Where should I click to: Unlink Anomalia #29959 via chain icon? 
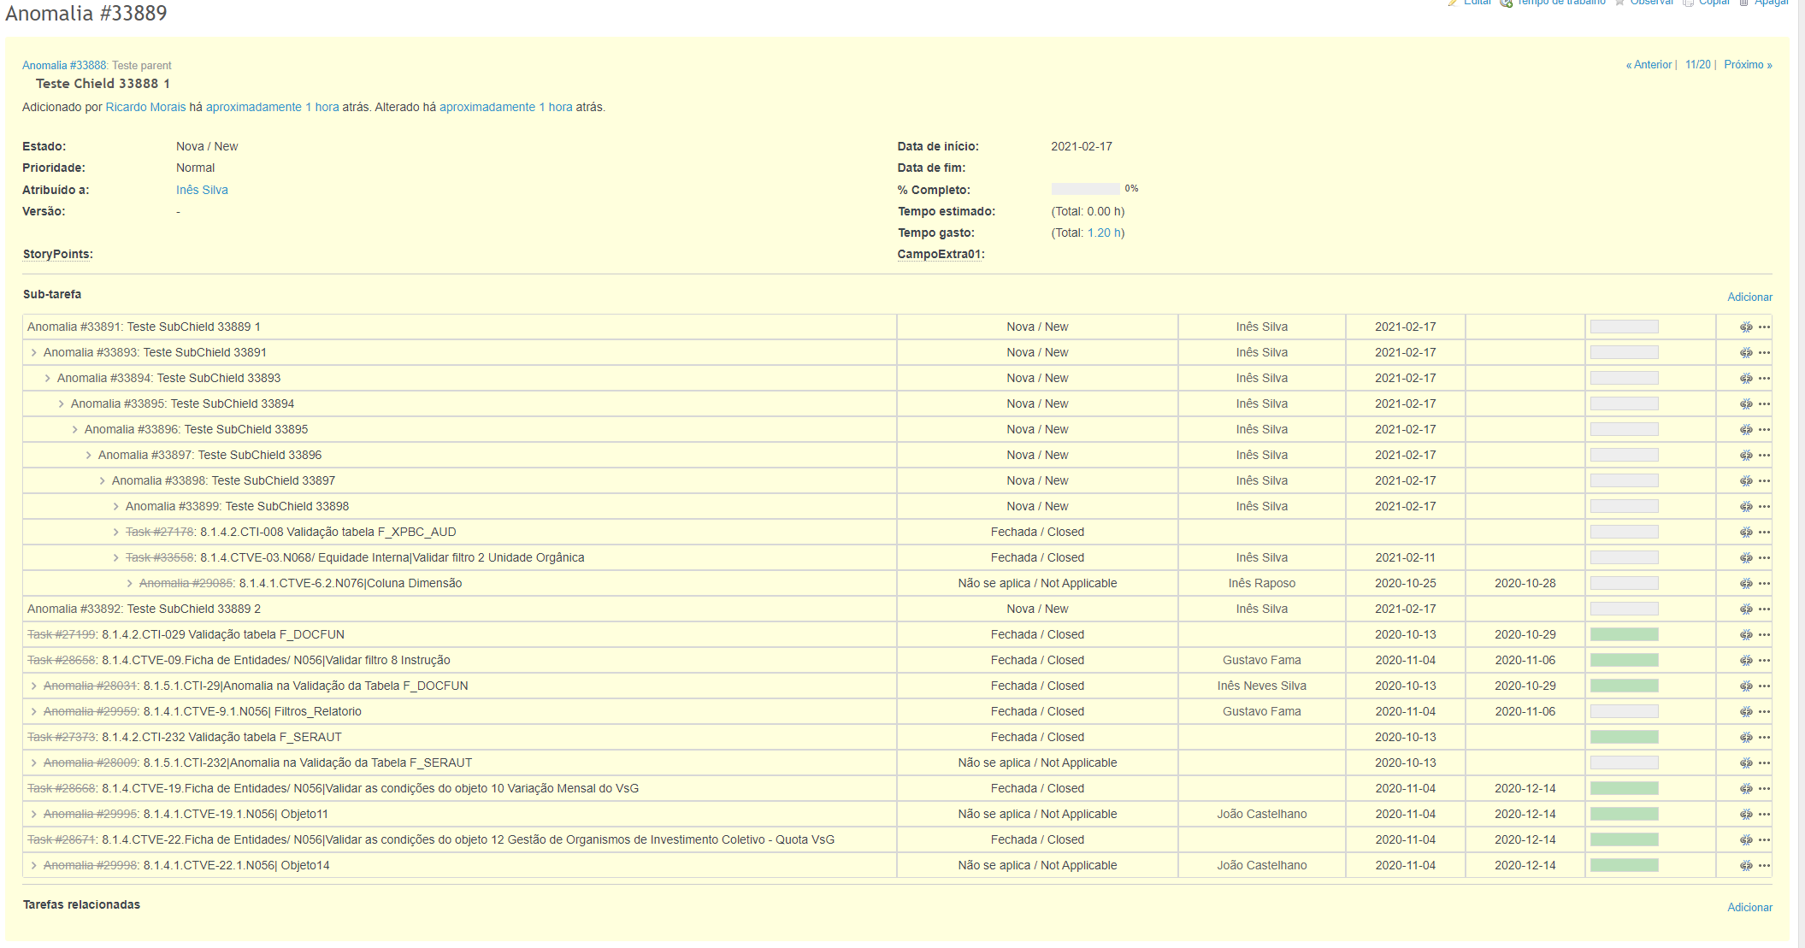click(x=1746, y=711)
